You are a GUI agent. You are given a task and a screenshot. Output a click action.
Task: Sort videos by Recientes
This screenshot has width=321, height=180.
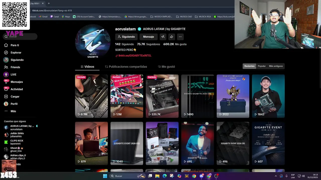pyautogui.click(x=249, y=66)
